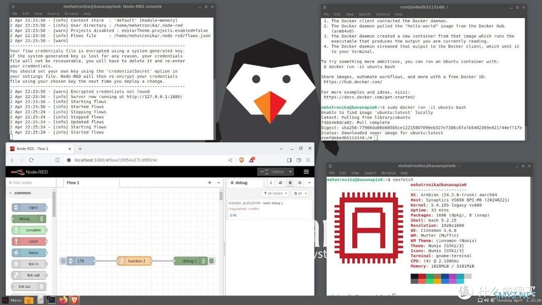Screen dimensions: 542x305
Task: Open the Deploy options dropdown arrow
Action: click(x=291, y=172)
